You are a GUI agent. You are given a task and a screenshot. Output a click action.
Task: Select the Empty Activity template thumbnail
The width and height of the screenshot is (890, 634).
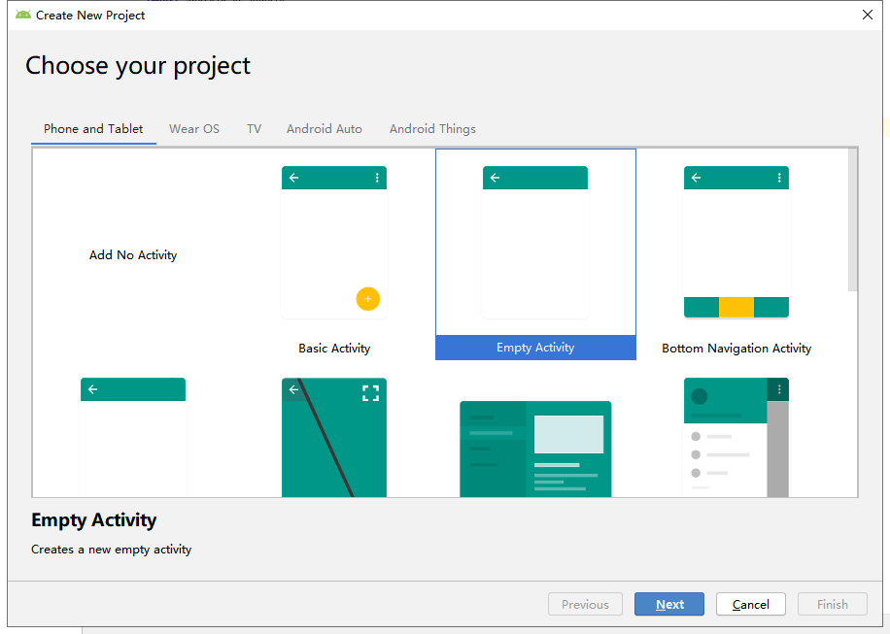pyautogui.click(x=535, y=242)
